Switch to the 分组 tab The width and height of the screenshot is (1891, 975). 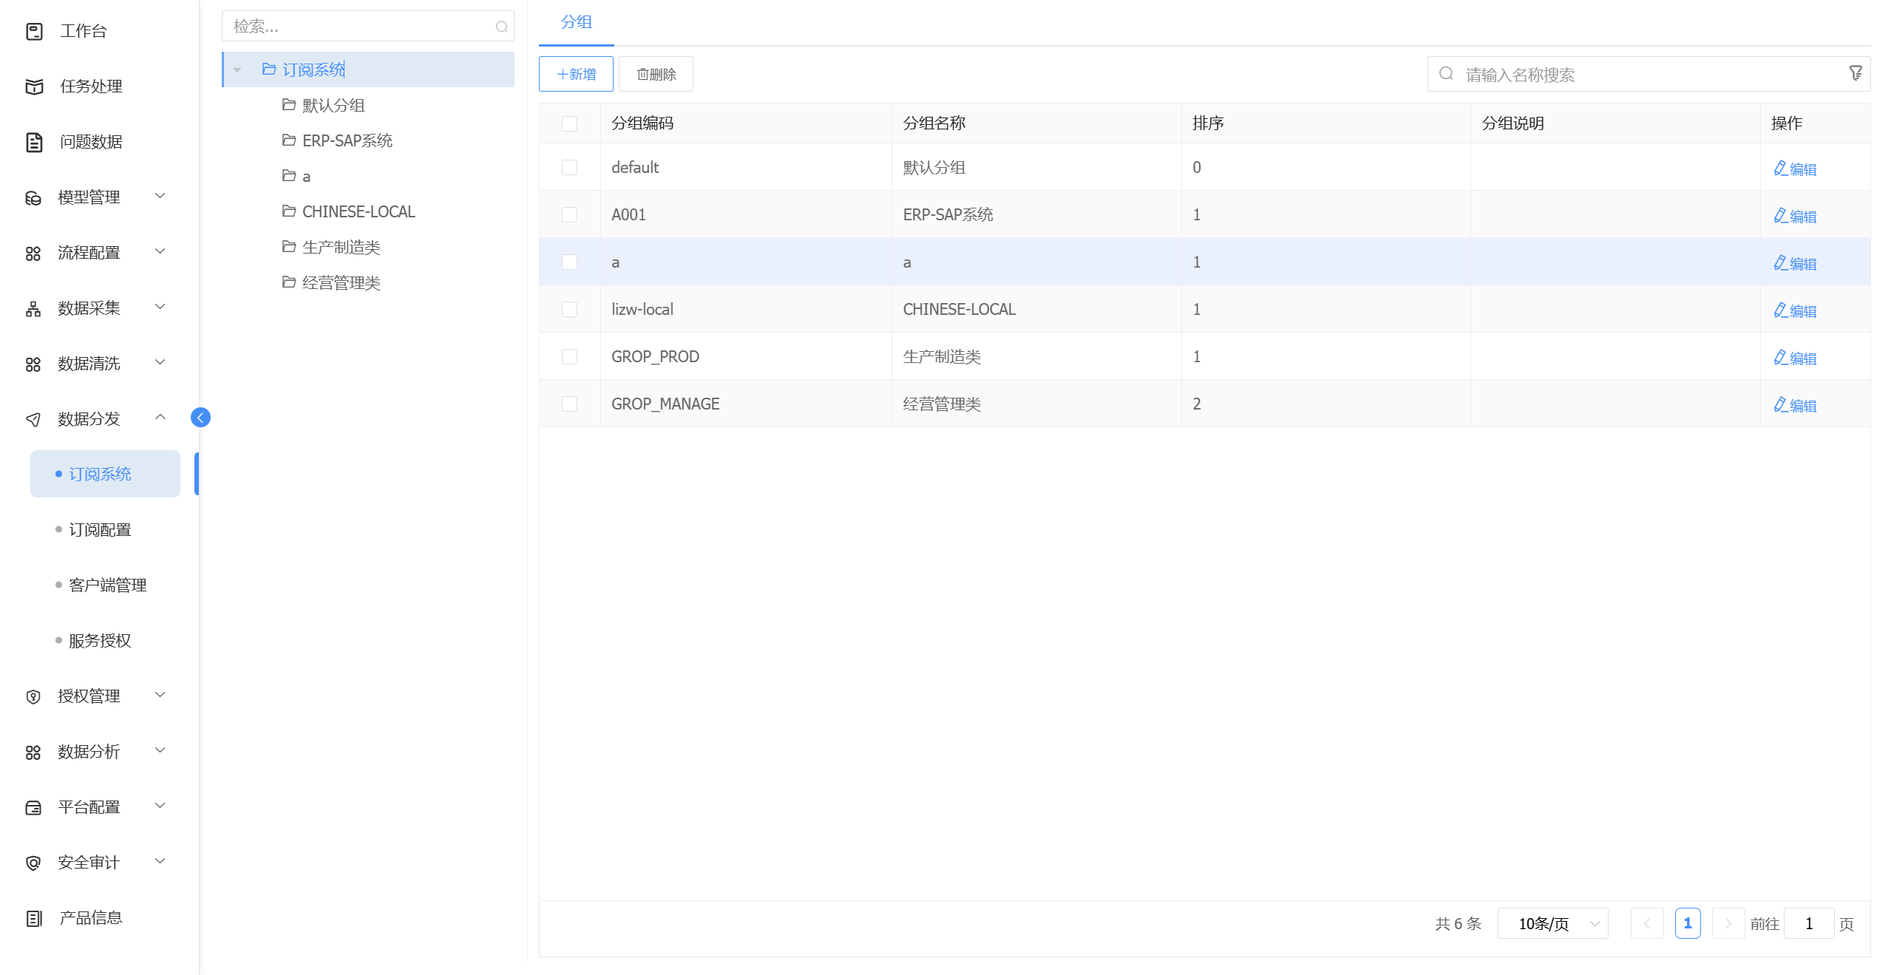tap(576, 22)
